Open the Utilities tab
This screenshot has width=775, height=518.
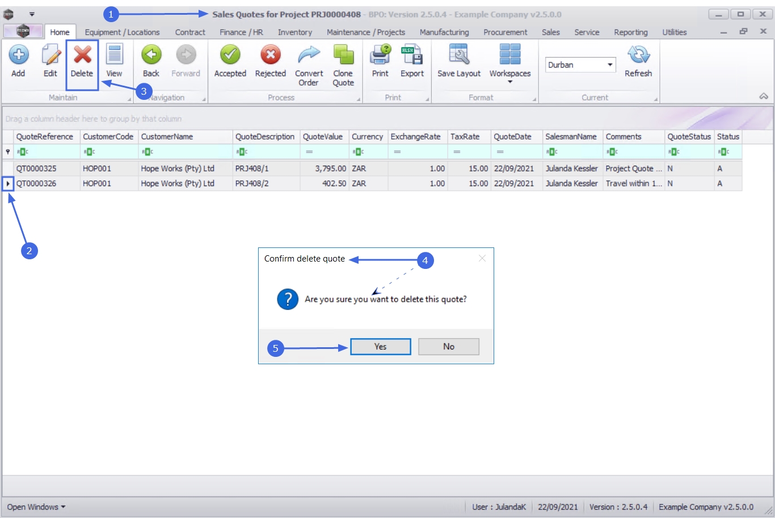(x=674, y=32)
